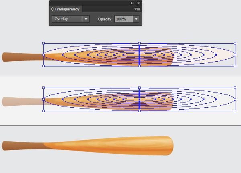Click the Opacity label text
This screenshot has height=173, width=241.
pyautogui.click(x=105, y=19)
